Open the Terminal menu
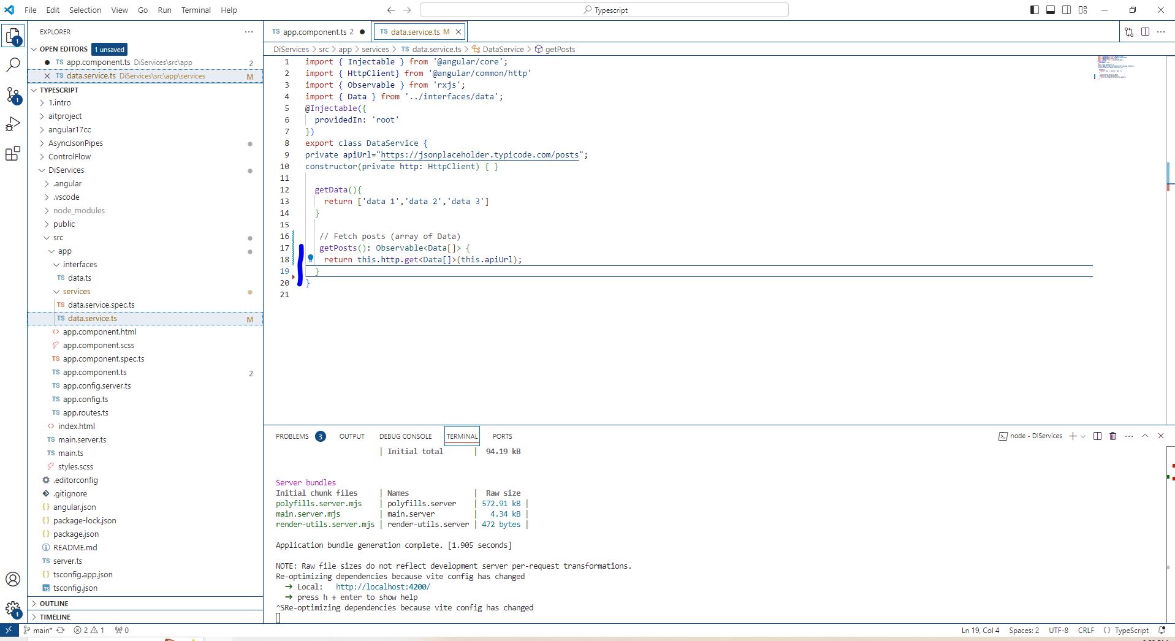 point(196,10)
